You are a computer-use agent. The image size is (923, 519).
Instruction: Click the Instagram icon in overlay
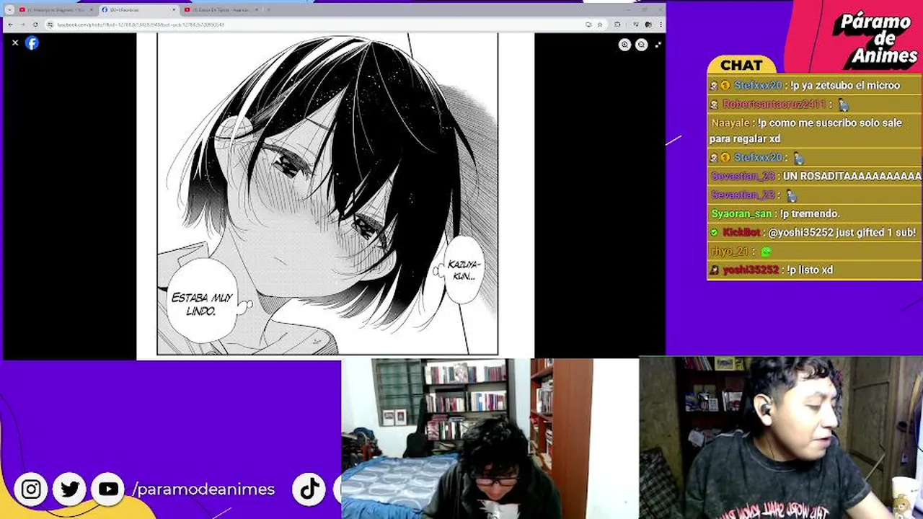pyautogui.click(x=31, y=489)
